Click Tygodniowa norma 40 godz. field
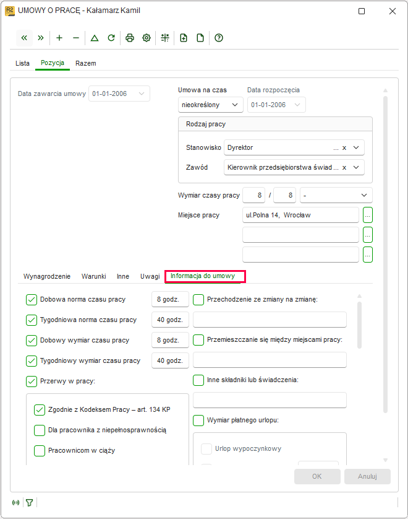Screen dimensions: 408x519 click(x=170, y=320)
